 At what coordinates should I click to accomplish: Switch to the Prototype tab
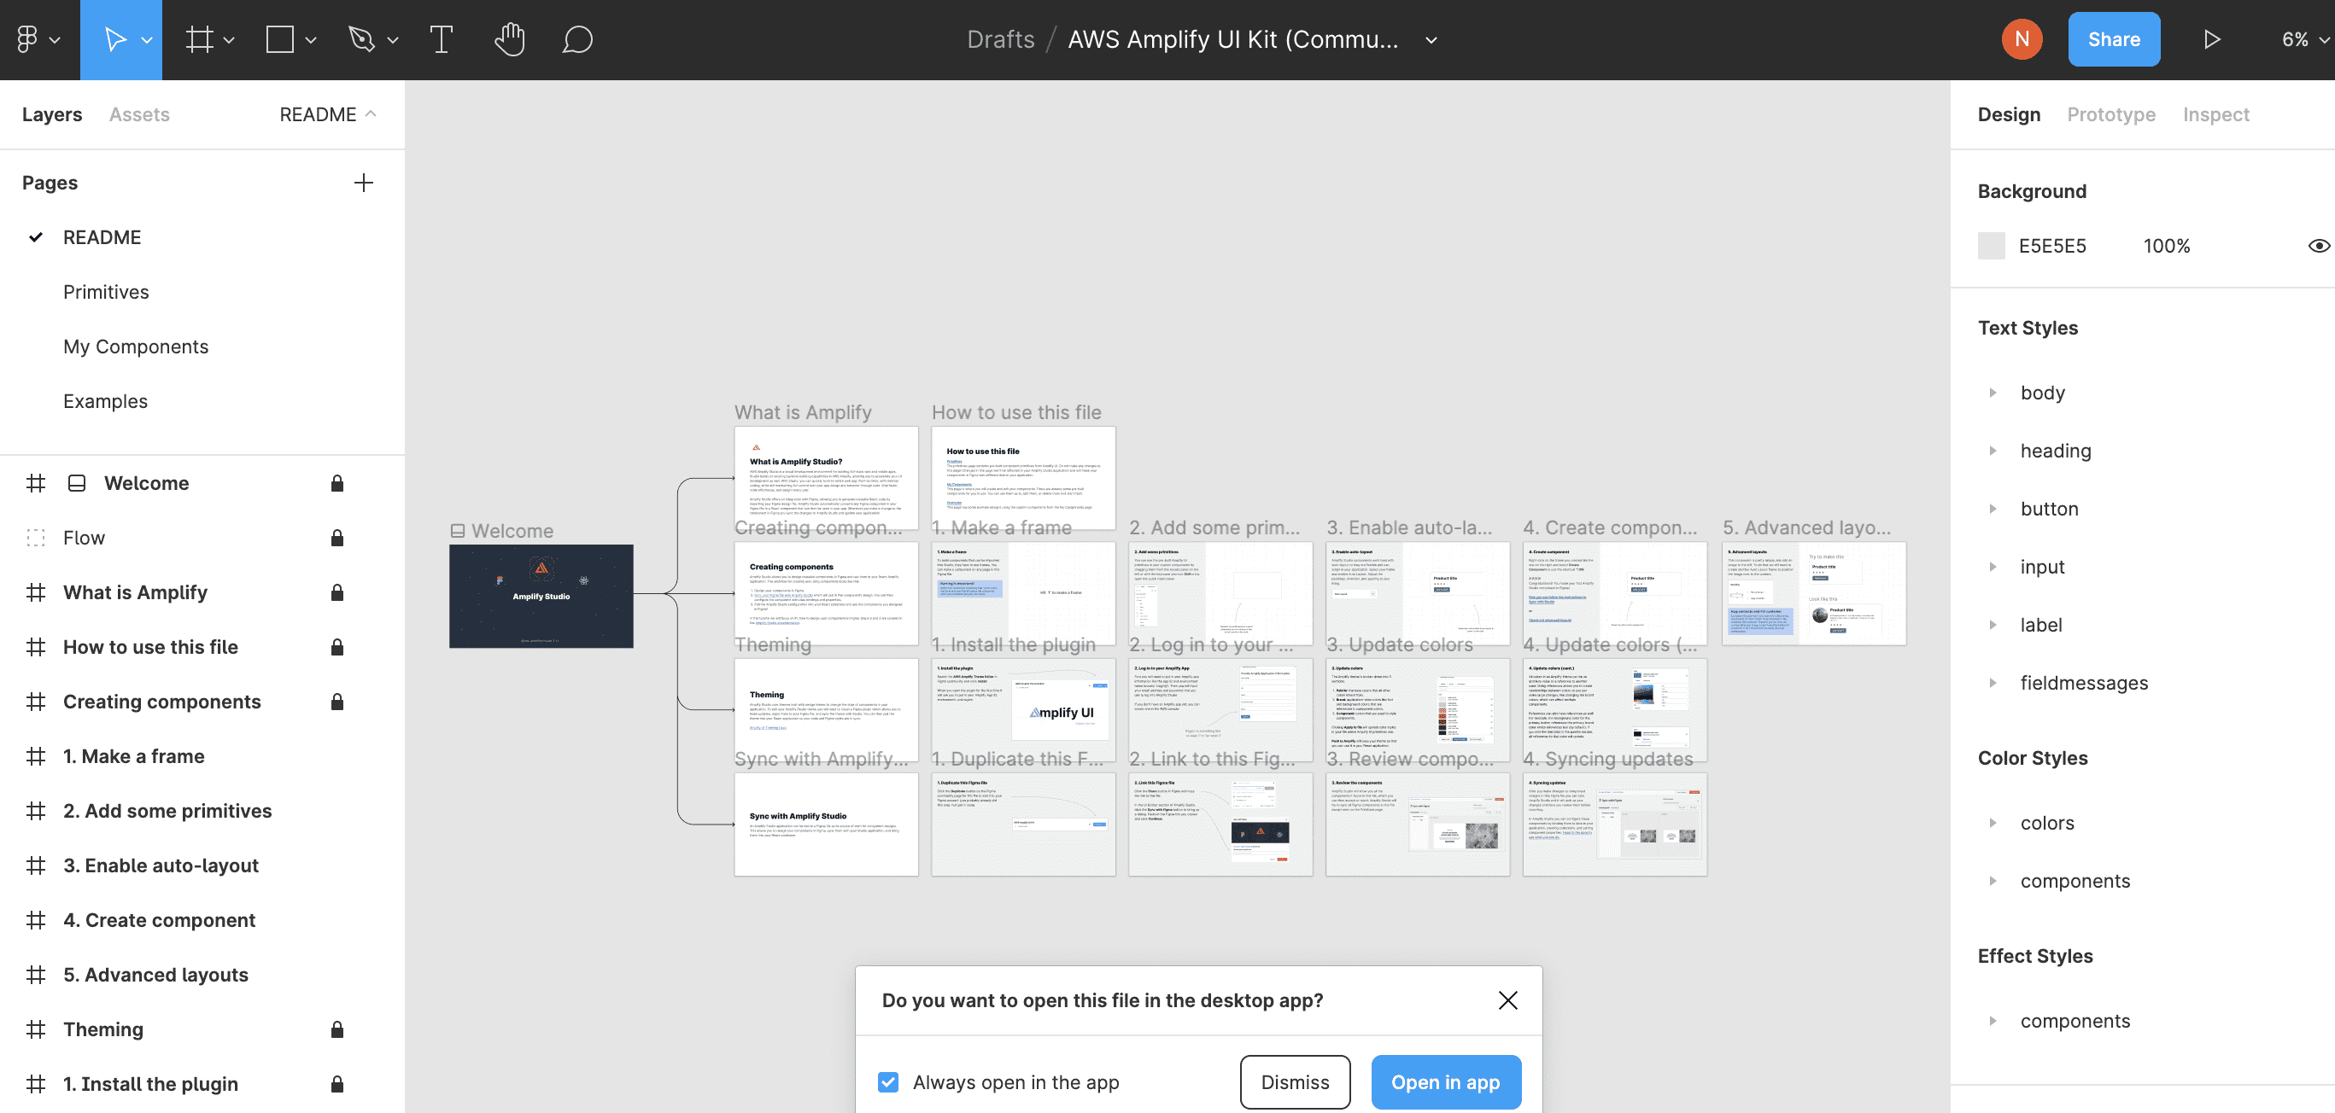[x=2111, y=114]
